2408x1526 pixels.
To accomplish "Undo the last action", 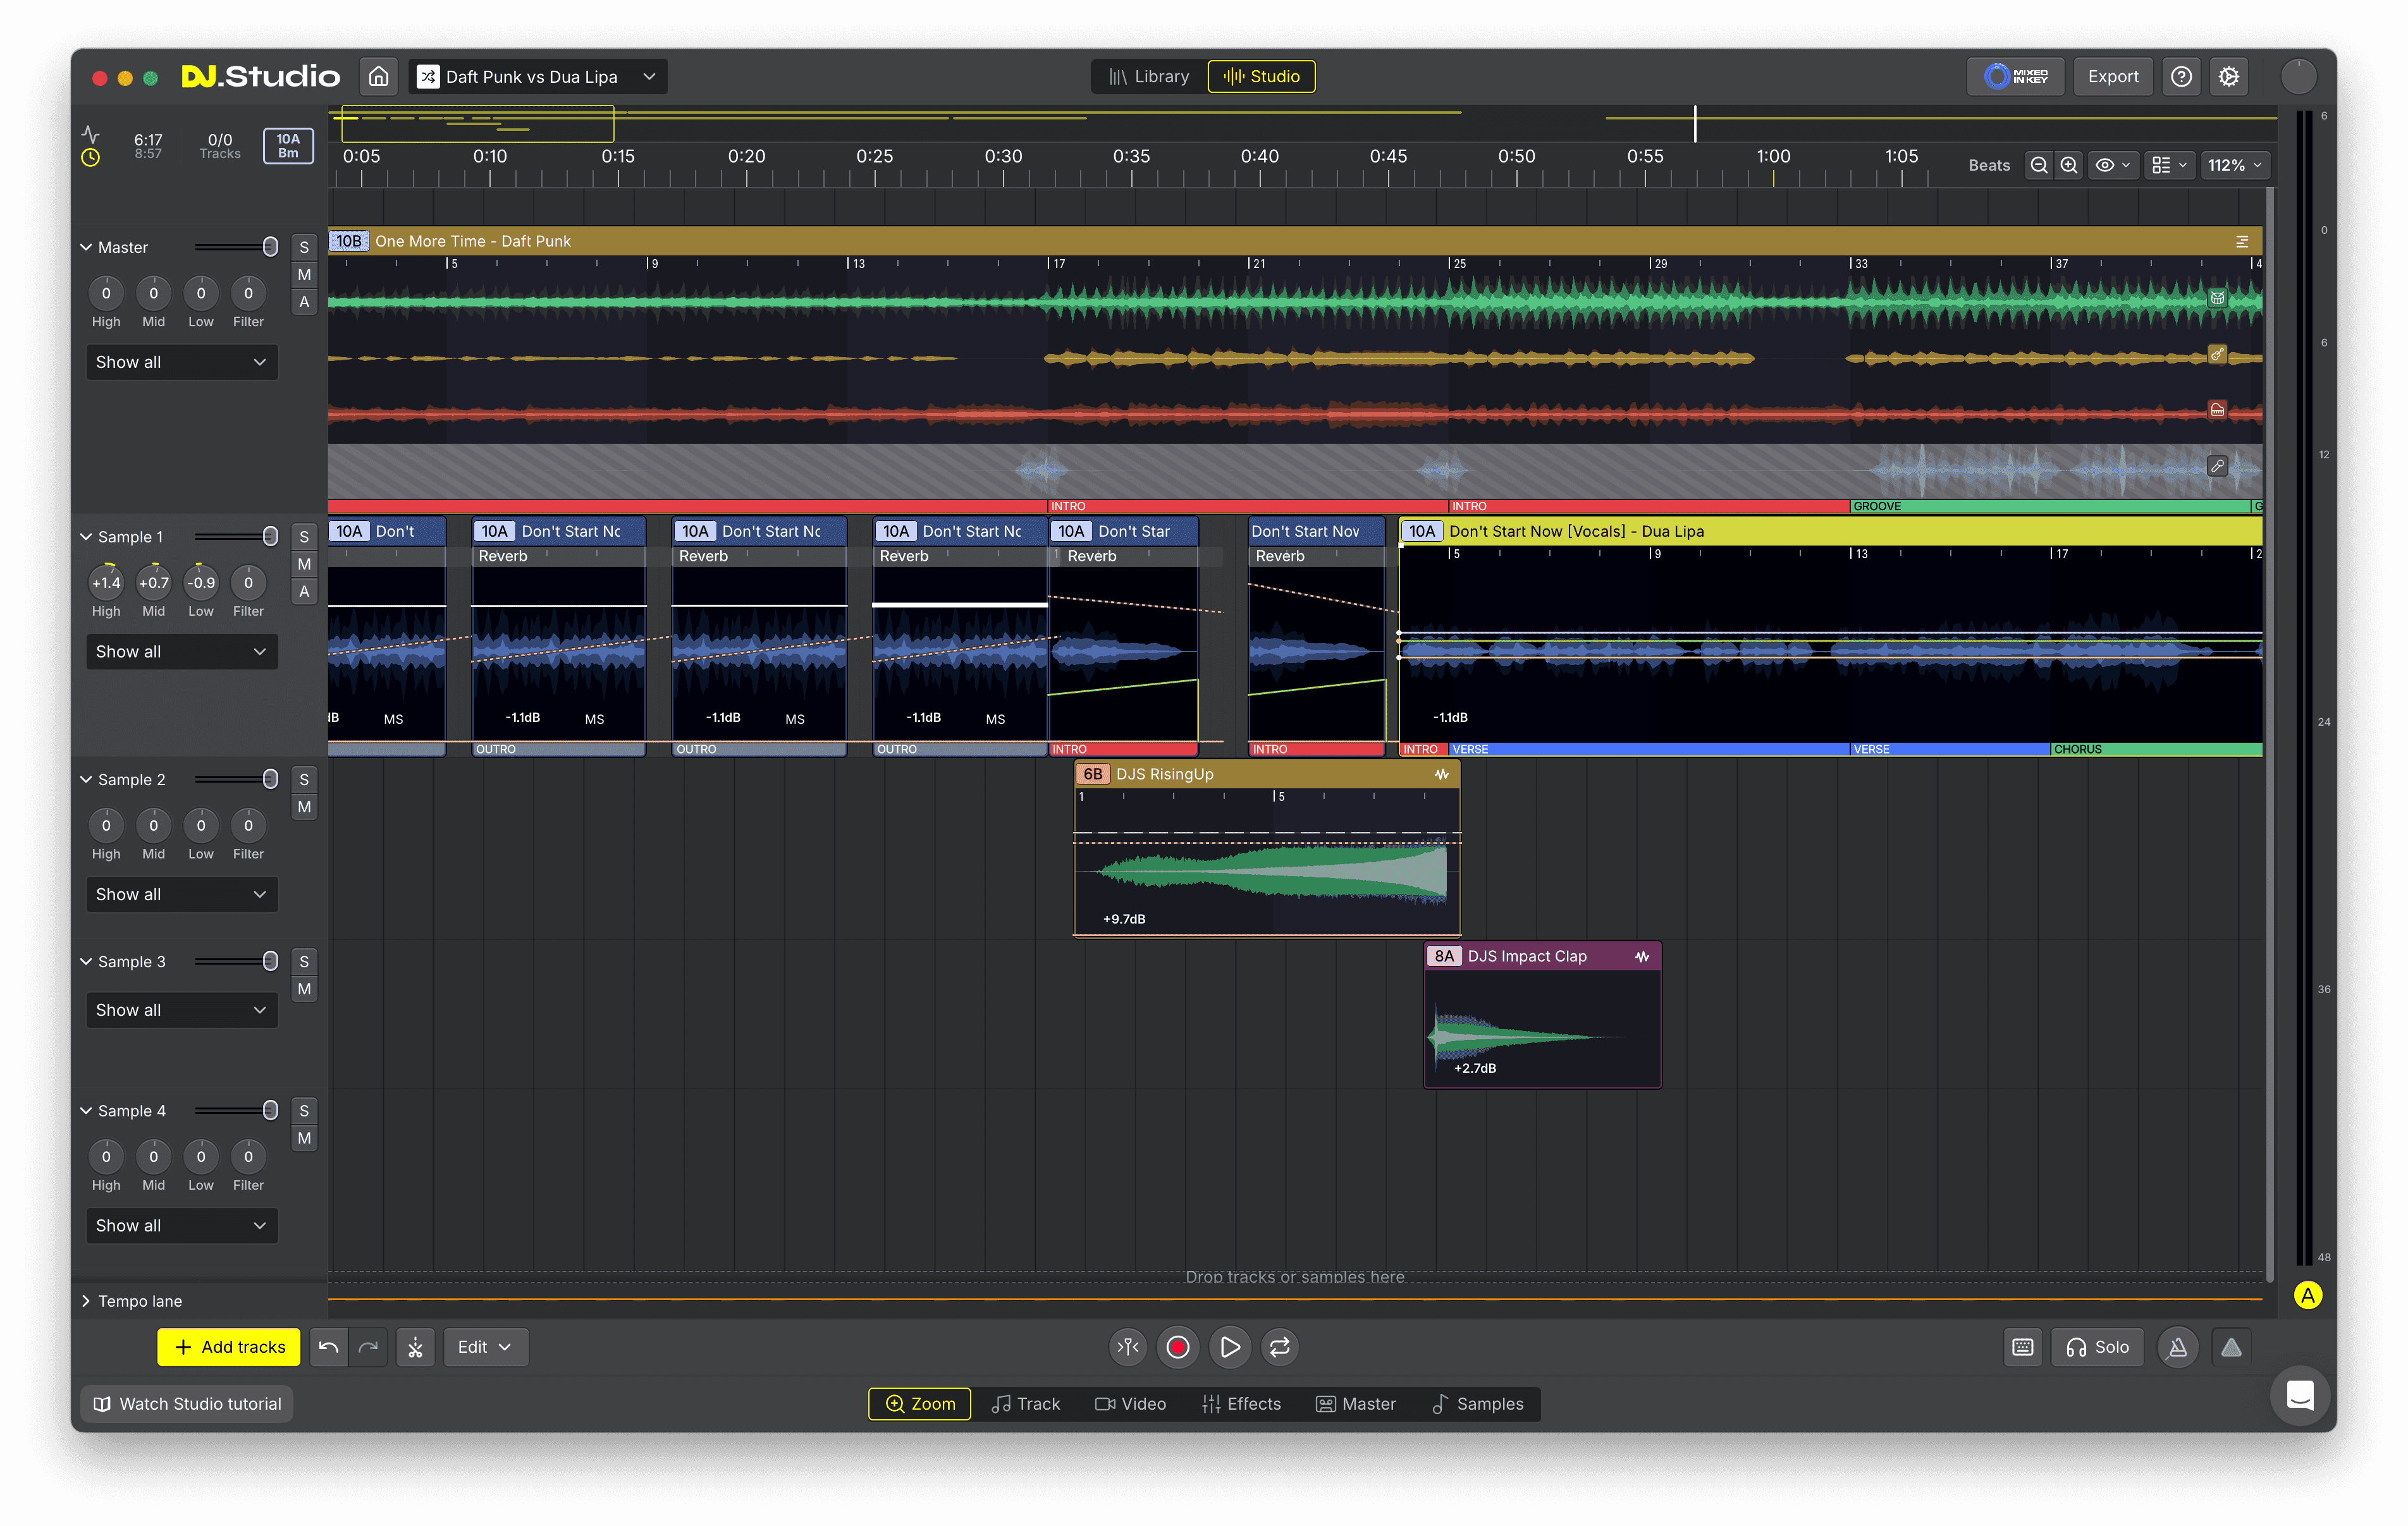I will (x=328, y=1347).
